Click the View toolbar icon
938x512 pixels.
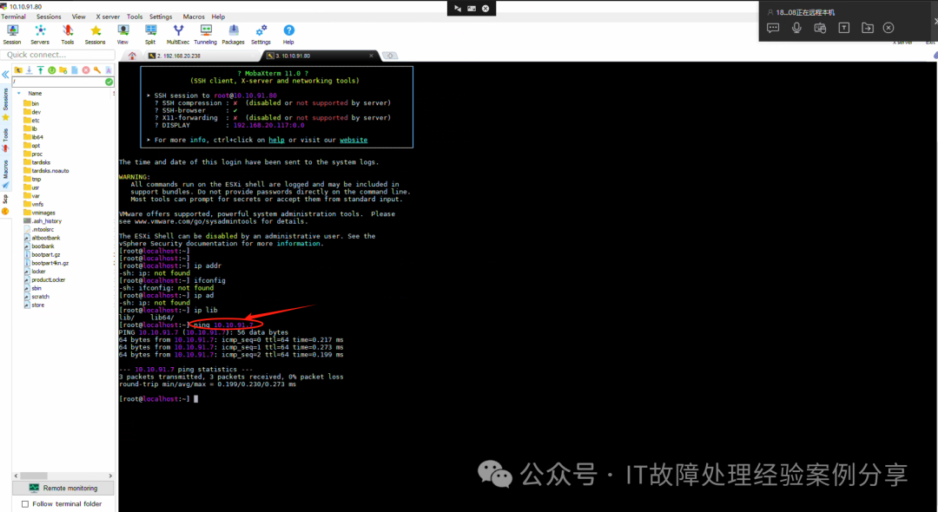click(x=122, y=34)
